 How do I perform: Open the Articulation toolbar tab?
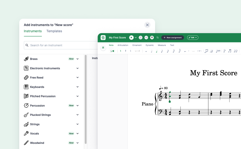pyautogui.click(x=123, y=45)
